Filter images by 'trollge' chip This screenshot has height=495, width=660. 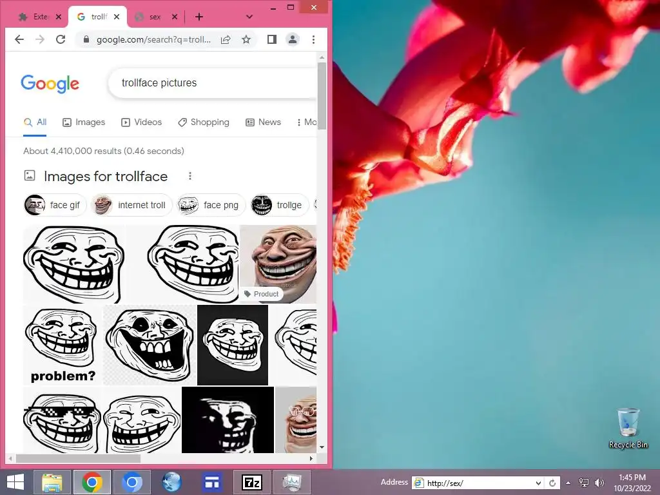(280, 205)
